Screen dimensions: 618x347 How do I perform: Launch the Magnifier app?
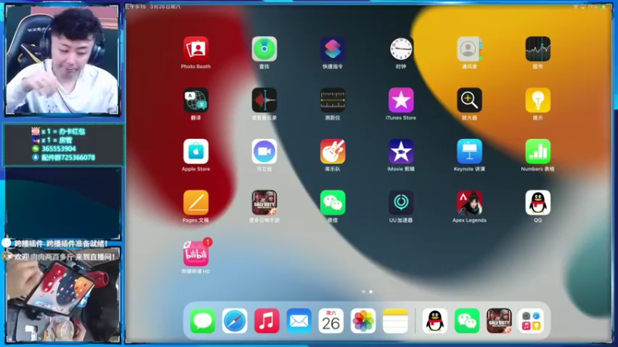coord(470,100)
